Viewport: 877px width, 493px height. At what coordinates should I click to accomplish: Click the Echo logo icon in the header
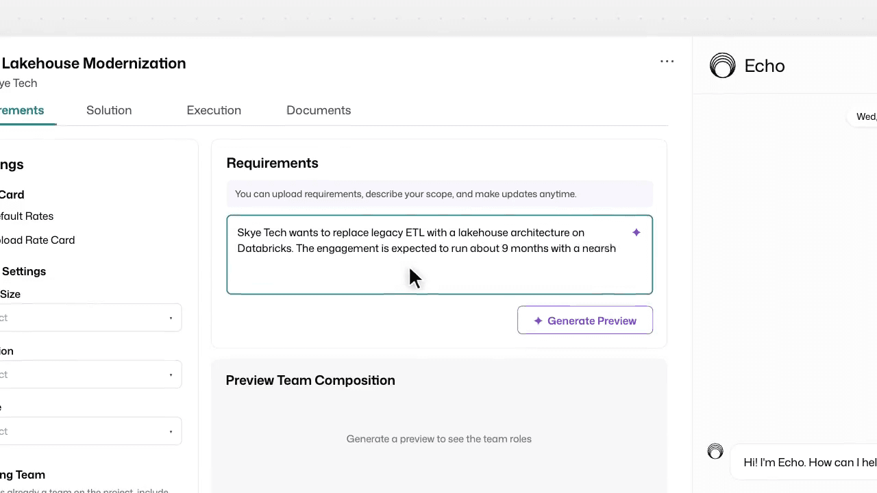tap(722, 66)
